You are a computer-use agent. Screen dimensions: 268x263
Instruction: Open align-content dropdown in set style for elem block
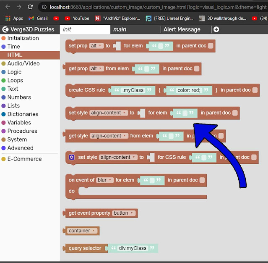109,113
